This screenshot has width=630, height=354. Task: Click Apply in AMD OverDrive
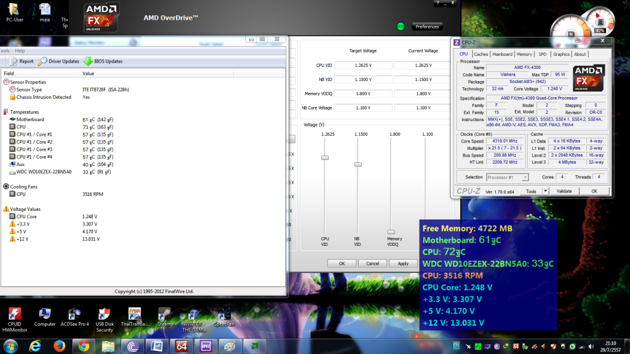403,263
